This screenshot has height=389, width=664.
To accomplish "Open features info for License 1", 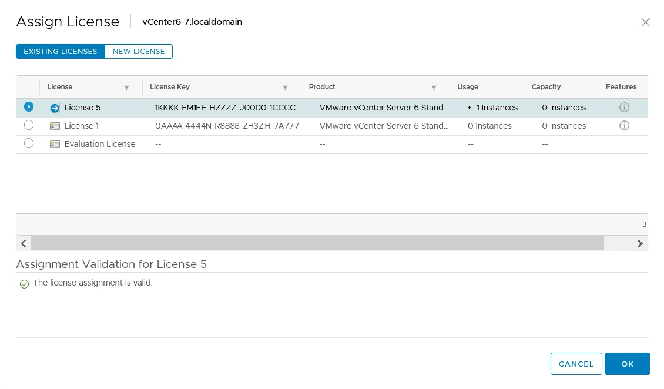I will (x=625, y=126).
